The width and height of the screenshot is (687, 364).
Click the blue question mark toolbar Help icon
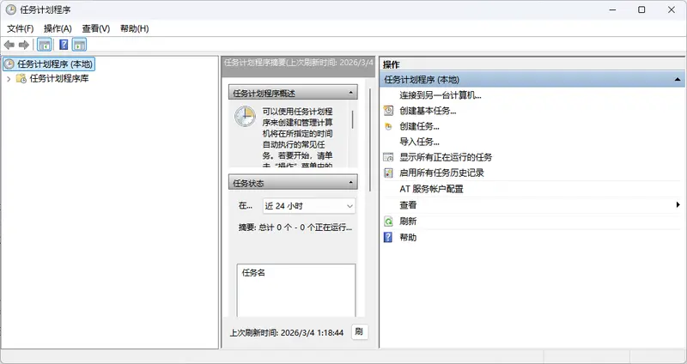click(64, 45)
